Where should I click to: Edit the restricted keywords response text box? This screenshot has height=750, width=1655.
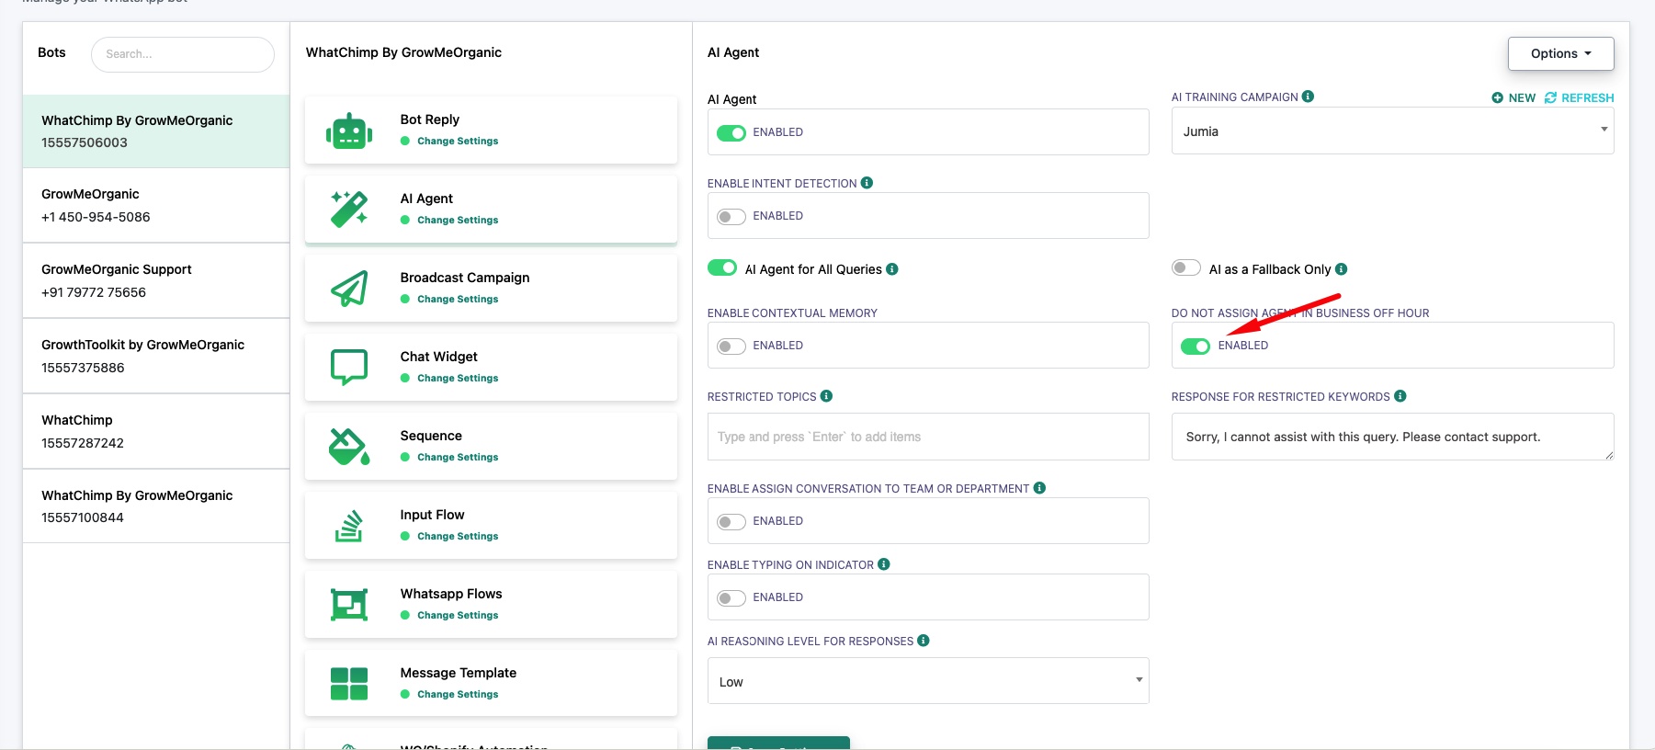tap(1392, 437)
